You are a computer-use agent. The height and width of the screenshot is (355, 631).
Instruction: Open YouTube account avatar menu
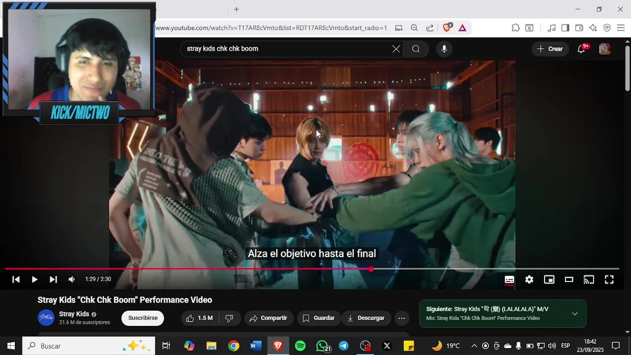pyautogui.click(x=605, y=49)
